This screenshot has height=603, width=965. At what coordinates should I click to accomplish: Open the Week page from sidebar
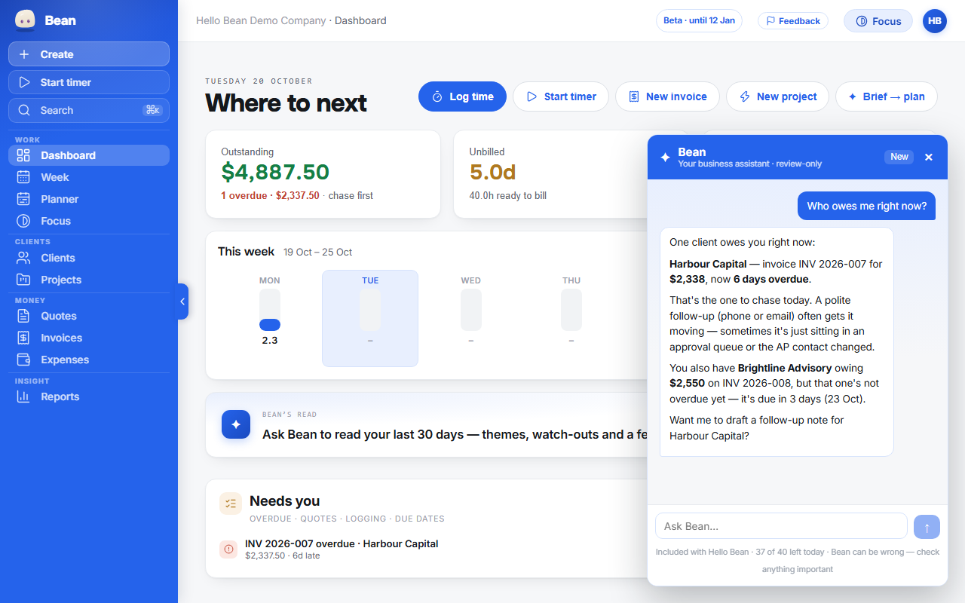[89, 177]
